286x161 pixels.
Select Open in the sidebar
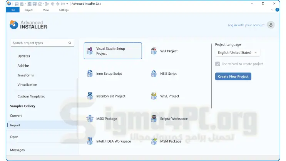point(14,137)
